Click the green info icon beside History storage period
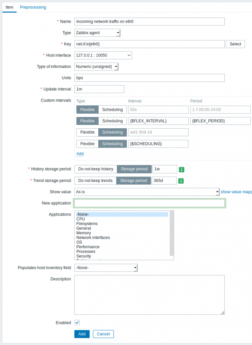 pyautogui.click(x=181, y=169)
